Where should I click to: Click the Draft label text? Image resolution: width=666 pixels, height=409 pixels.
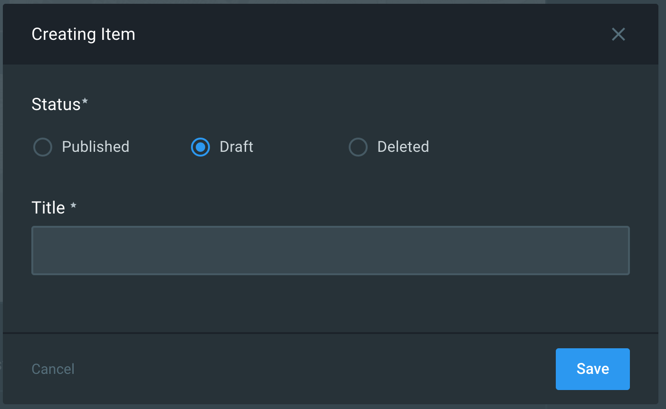pos(236,147)
